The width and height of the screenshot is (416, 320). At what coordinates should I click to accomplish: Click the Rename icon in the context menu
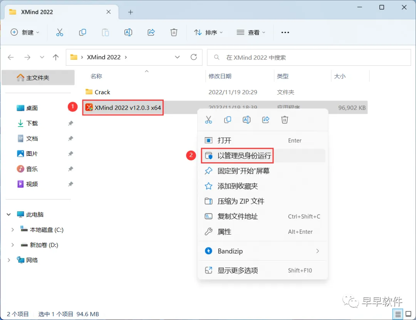(x=247, y=120)
